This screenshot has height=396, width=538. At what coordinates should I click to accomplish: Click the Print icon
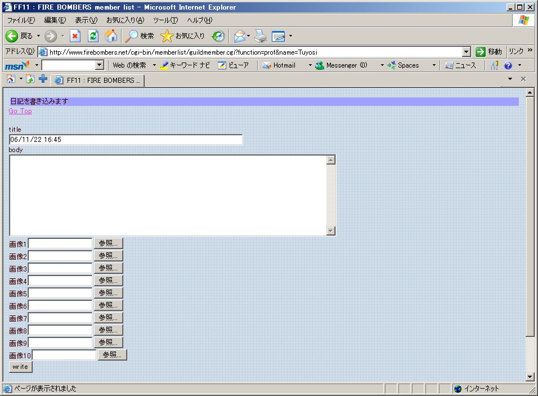tap(260, 36)
